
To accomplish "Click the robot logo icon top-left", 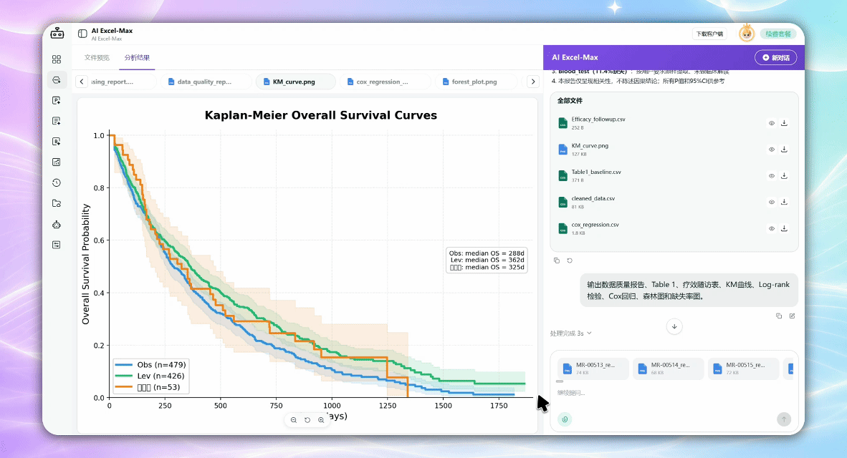I will pos(57,34).
